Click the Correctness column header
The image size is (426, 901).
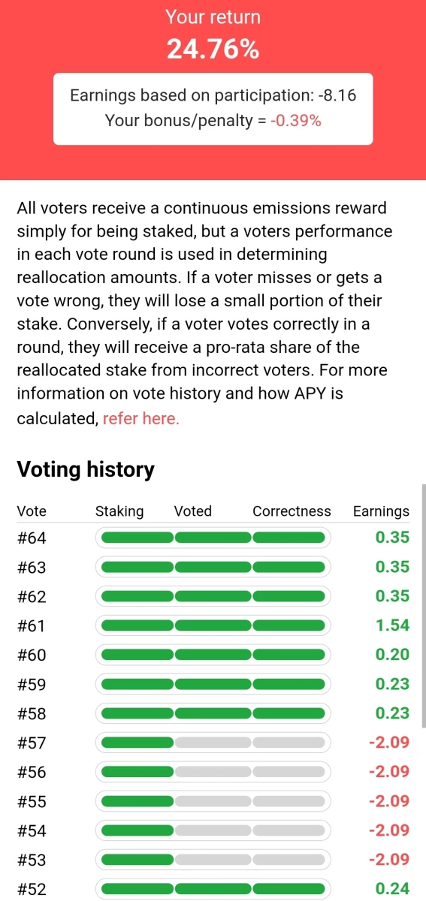[292, 511]
